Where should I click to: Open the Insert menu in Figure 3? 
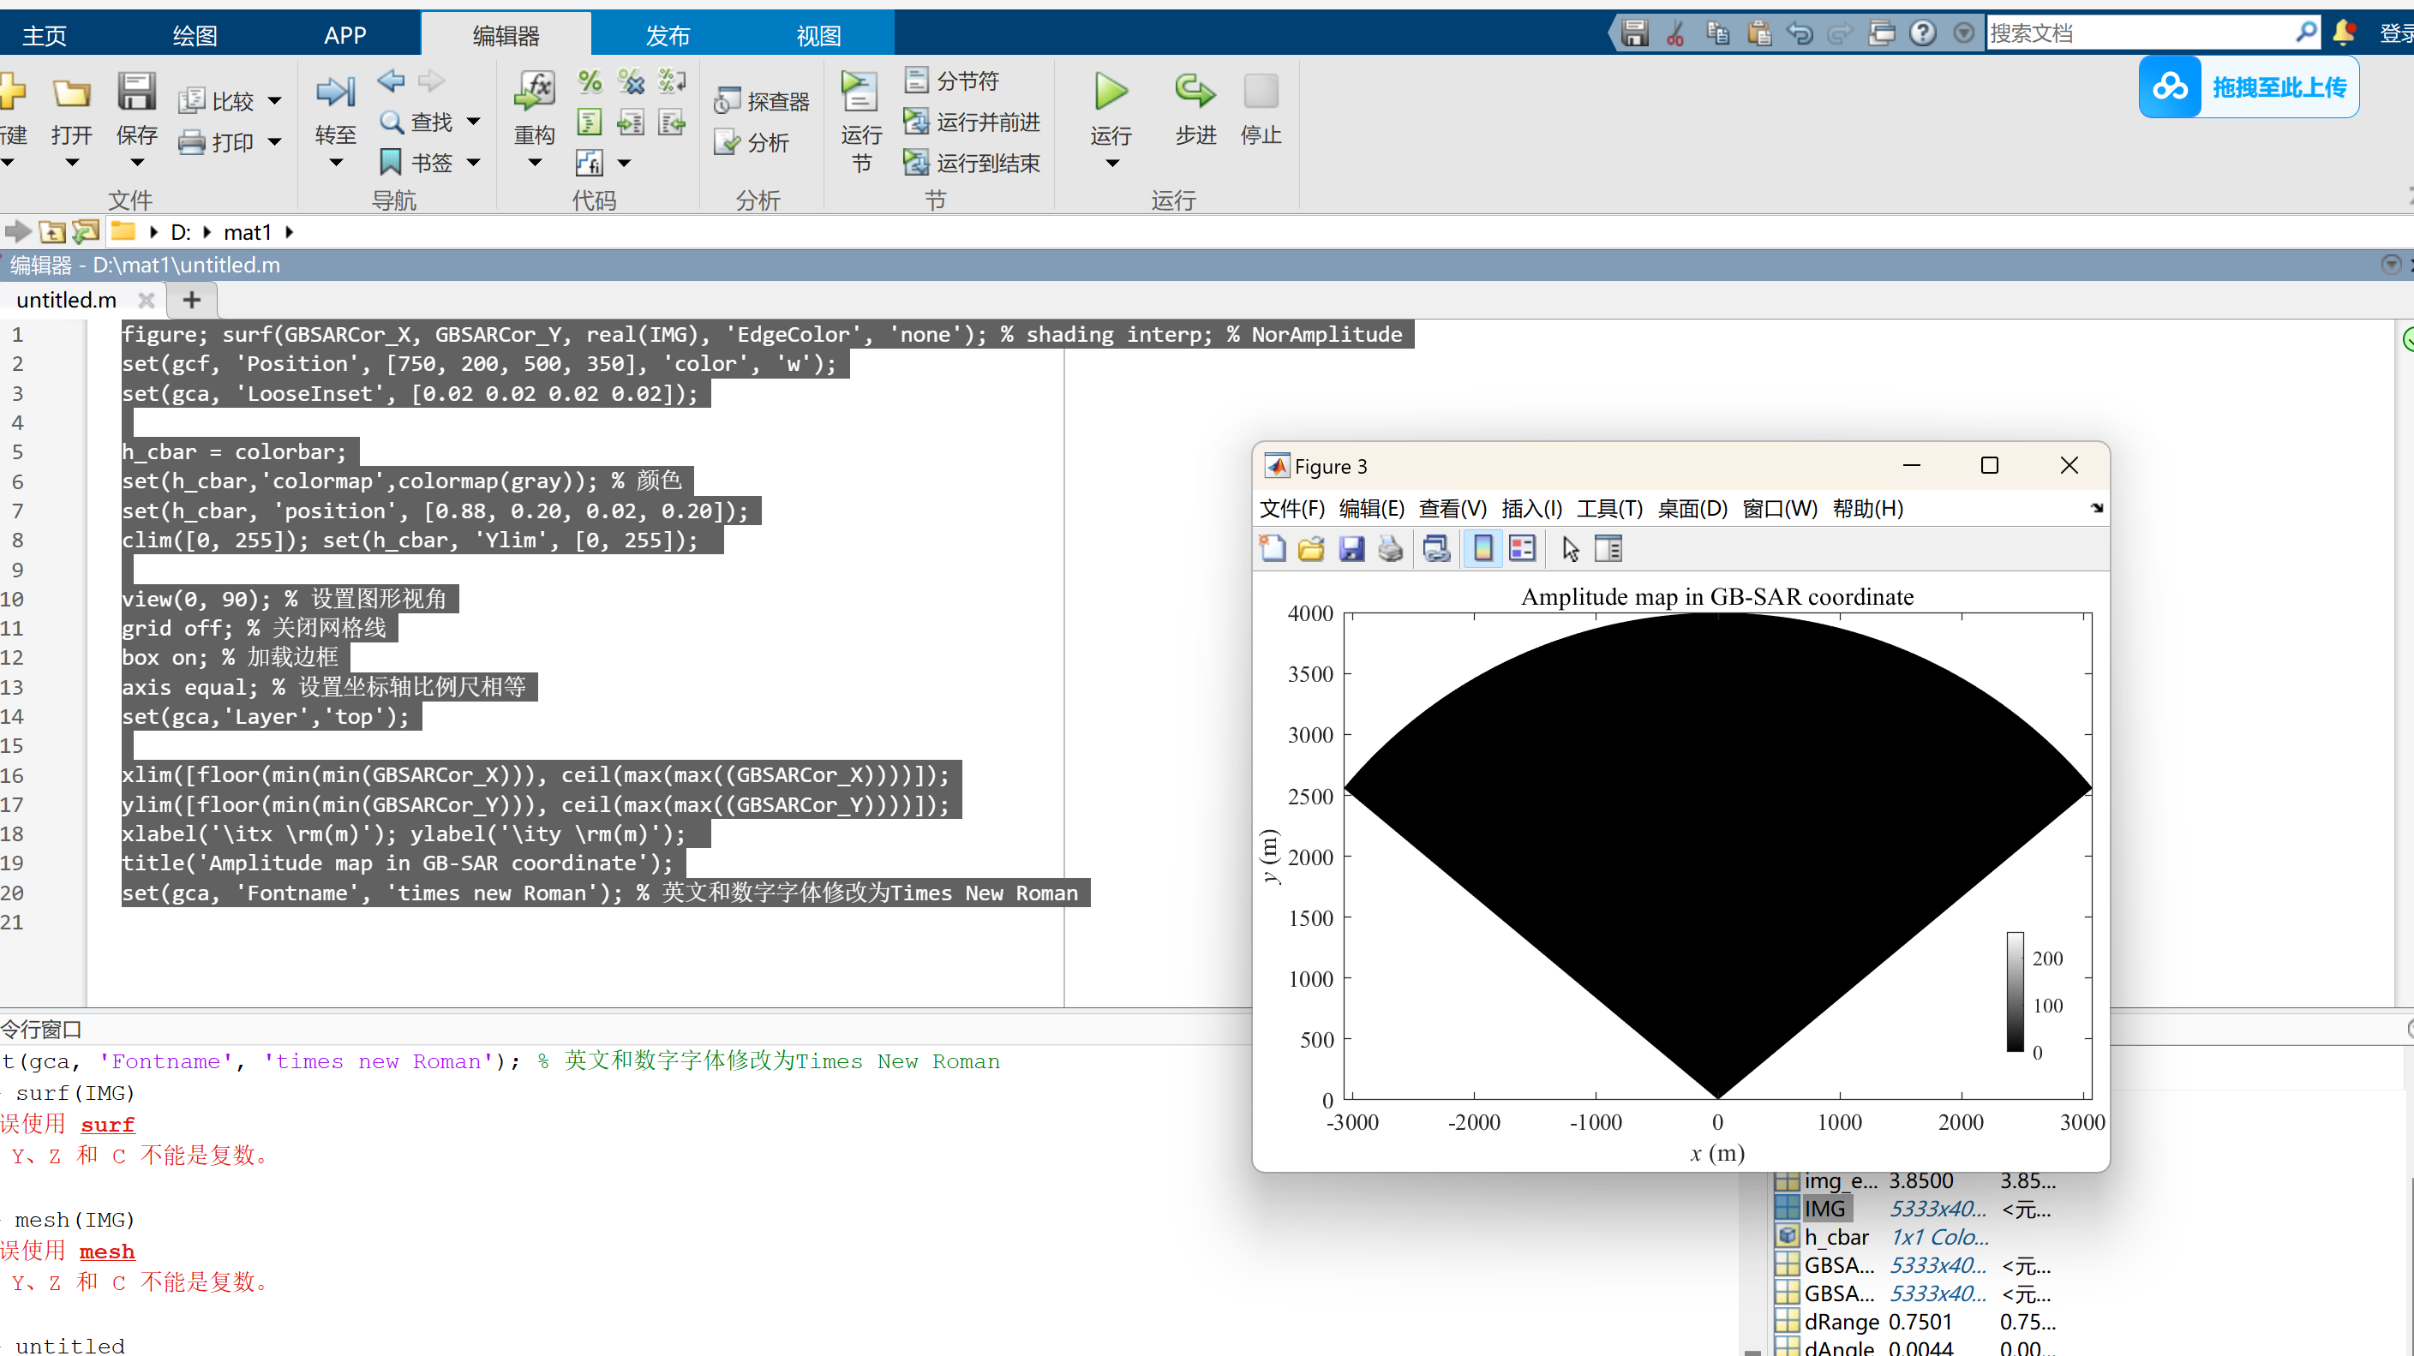[x=1530, y=509]
